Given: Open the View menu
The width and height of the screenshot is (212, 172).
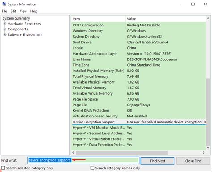Looking at the screenshot, I should [23, 11].
